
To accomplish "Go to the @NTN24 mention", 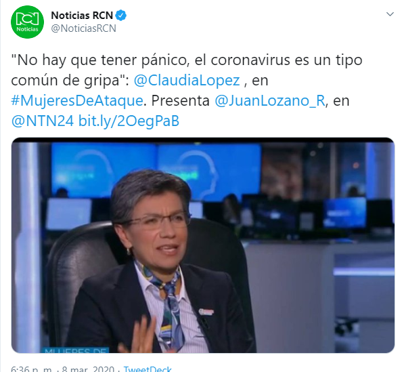I will (x=43, y=121).
